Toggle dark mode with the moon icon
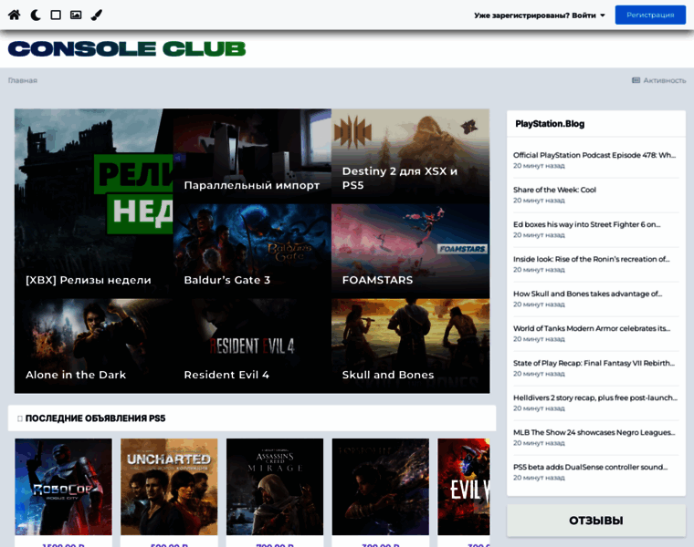The width and height of the screenshot is (694, 547). [35, 15]
